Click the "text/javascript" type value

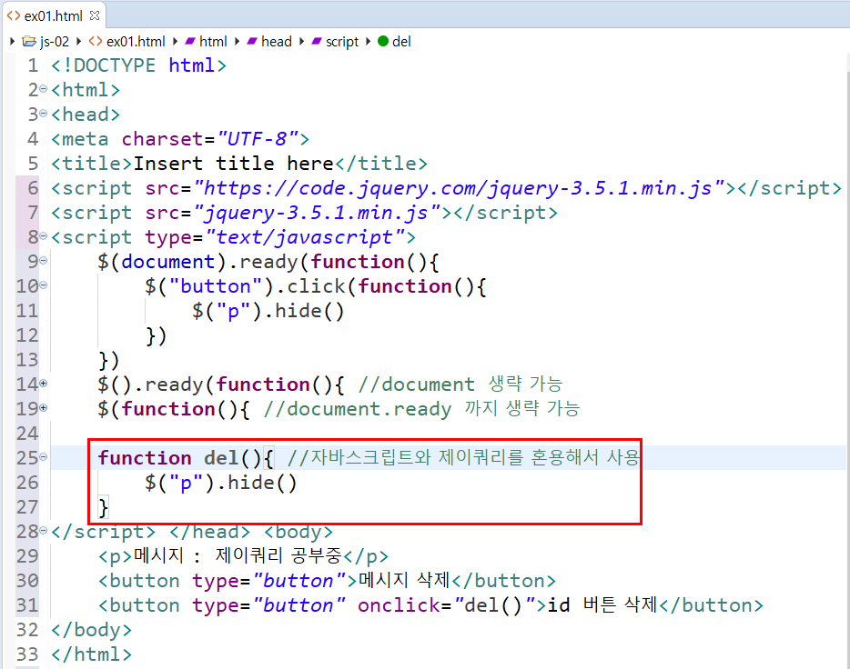click(x=305, y=237)
